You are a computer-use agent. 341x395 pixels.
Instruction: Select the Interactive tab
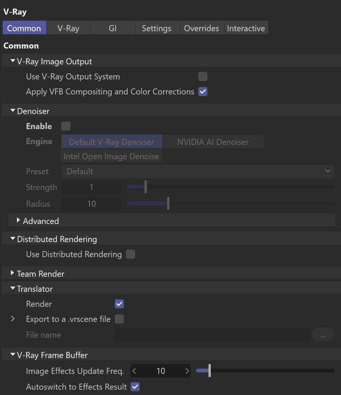(x=246, y=28)
